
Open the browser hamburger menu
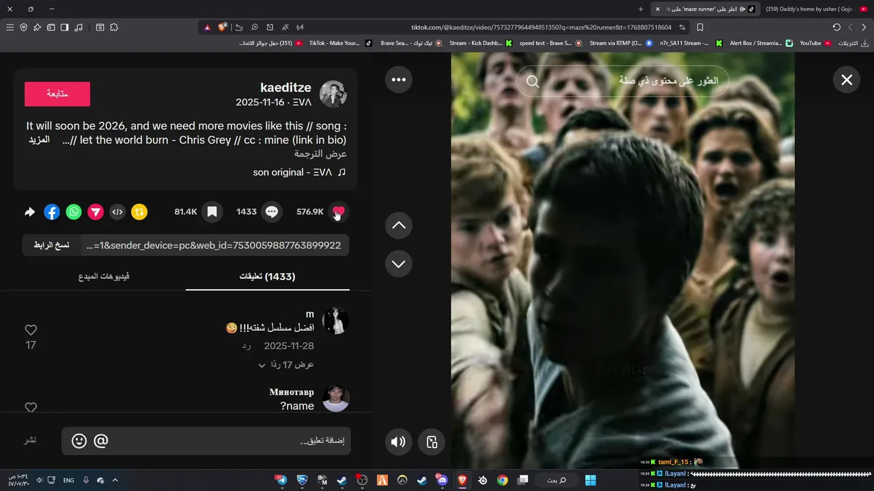tap(10, 27)
